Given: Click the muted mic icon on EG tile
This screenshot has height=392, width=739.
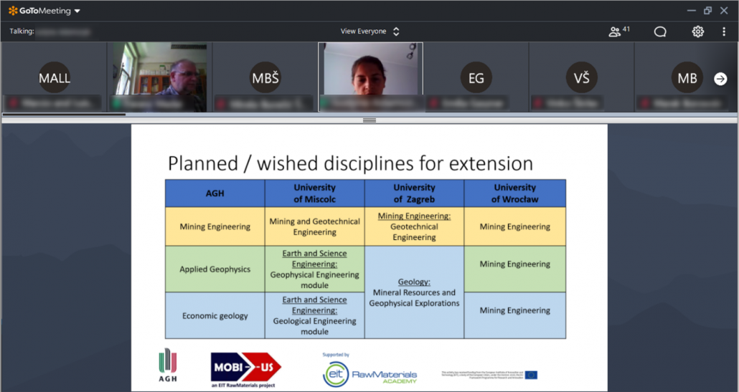Looking at the screenshot, I should (x=433, y=104).
